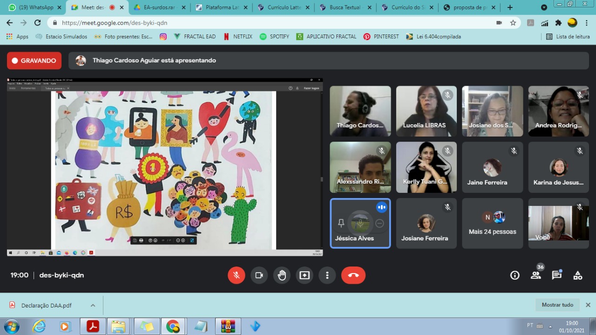Image resolution: width=596 pixels, height=335 pixels.
Task: Open more options three-dot menu
Action: tap(327, 275)
